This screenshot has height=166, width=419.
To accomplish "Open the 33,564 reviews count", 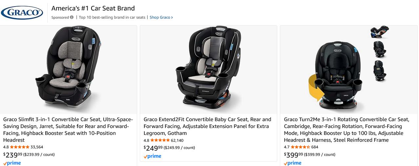I will (x=37, y=147).
